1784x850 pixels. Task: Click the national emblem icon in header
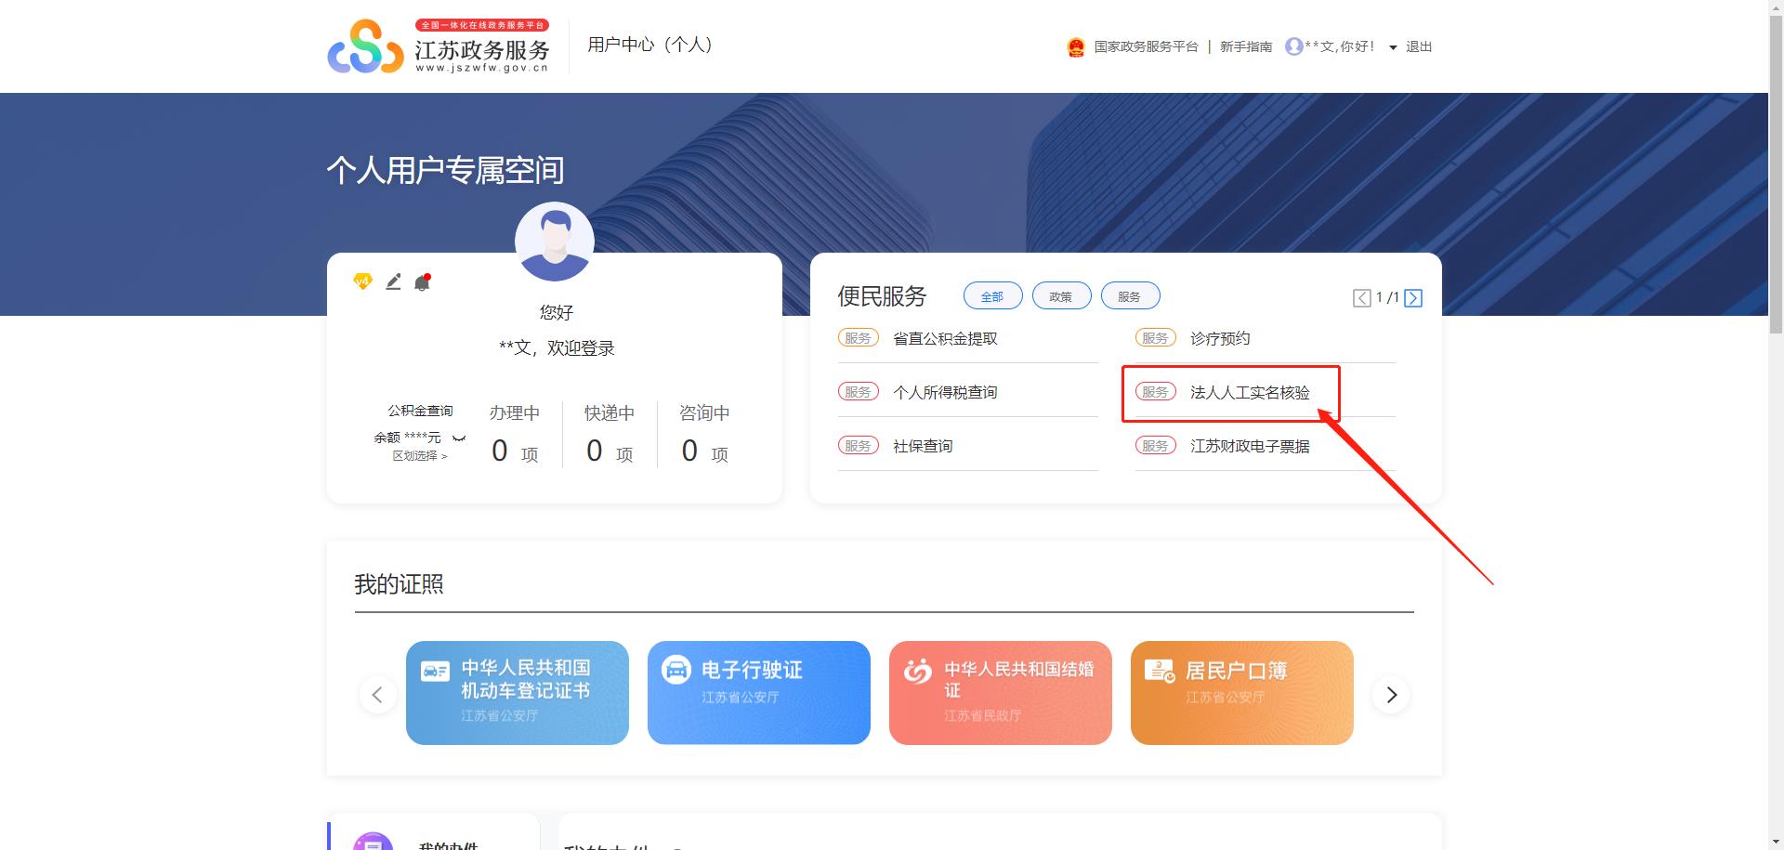pos(1076,47)
